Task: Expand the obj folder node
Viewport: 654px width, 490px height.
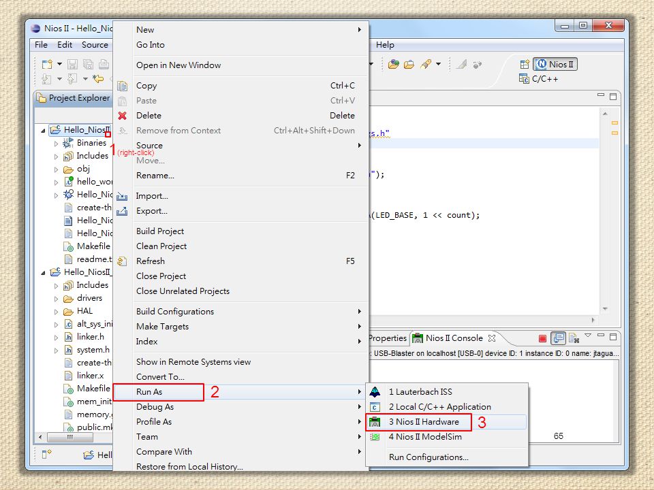Action: tap(56, 169)
